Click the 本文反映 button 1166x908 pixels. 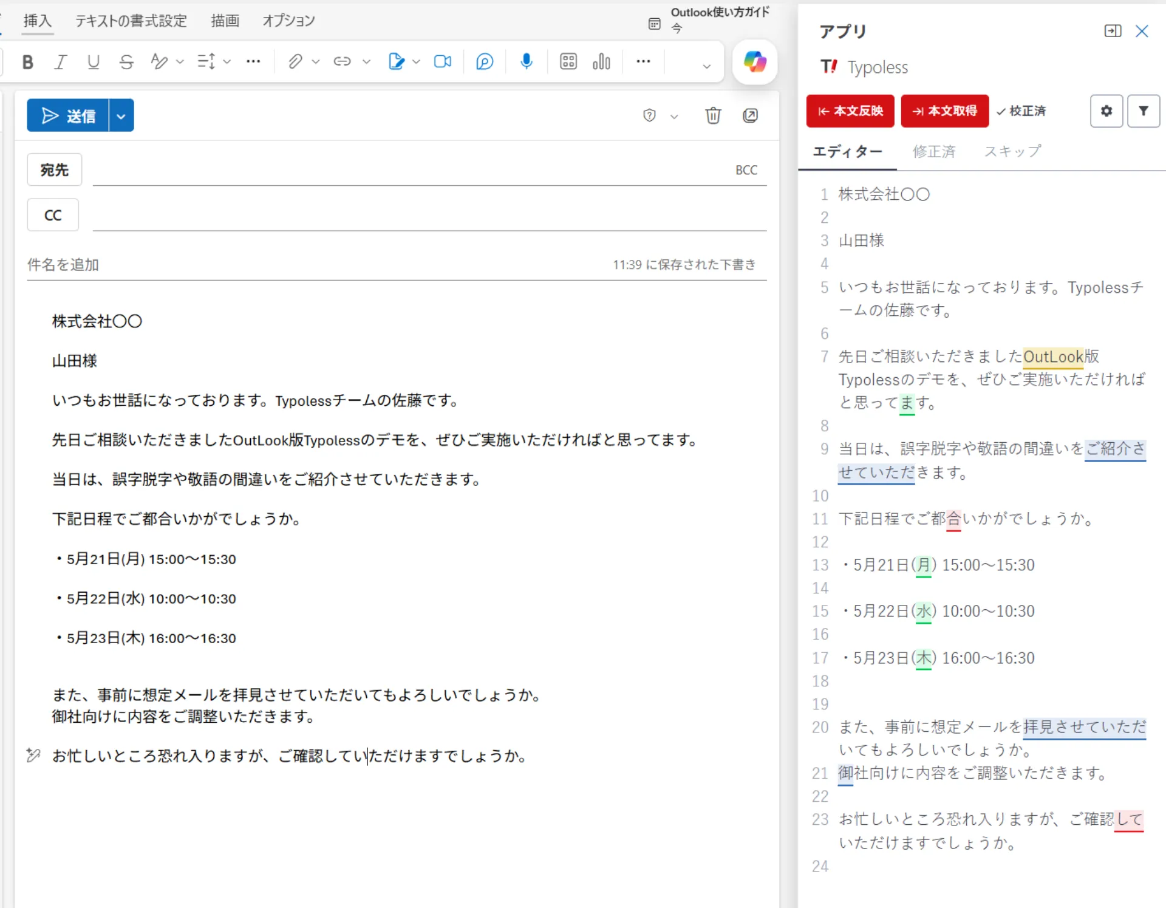[850, 111]
